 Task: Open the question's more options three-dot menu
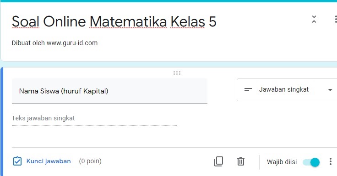(x=331, y=161)
